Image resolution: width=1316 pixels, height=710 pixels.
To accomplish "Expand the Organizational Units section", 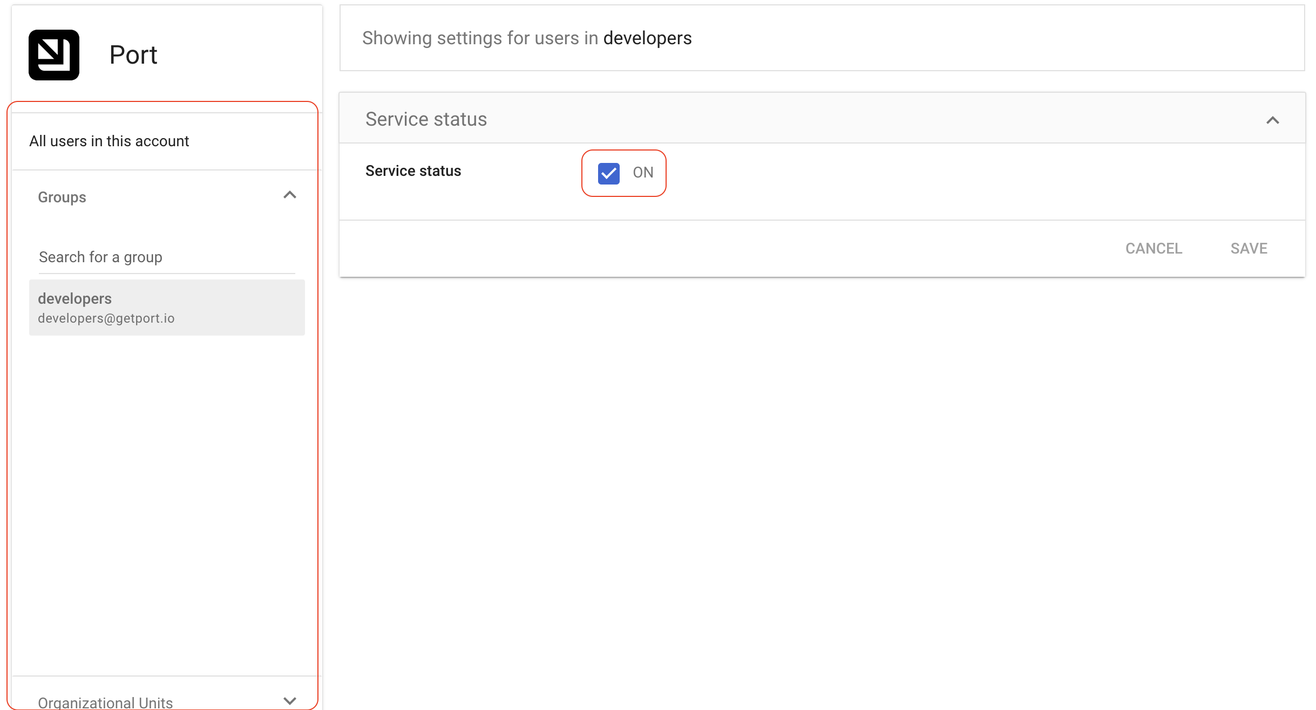I will (290, 701).
